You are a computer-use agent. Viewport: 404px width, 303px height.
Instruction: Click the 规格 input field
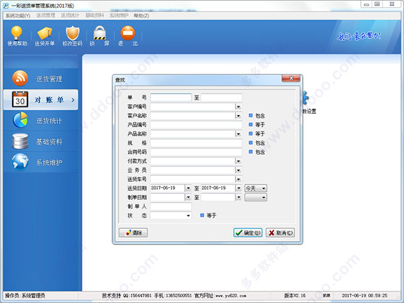pyautogui.click(x=196, y=143)
